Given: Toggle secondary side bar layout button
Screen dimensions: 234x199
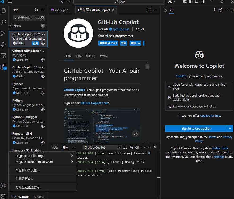Looking at the screenshot, I should click(x=203, y=2).
